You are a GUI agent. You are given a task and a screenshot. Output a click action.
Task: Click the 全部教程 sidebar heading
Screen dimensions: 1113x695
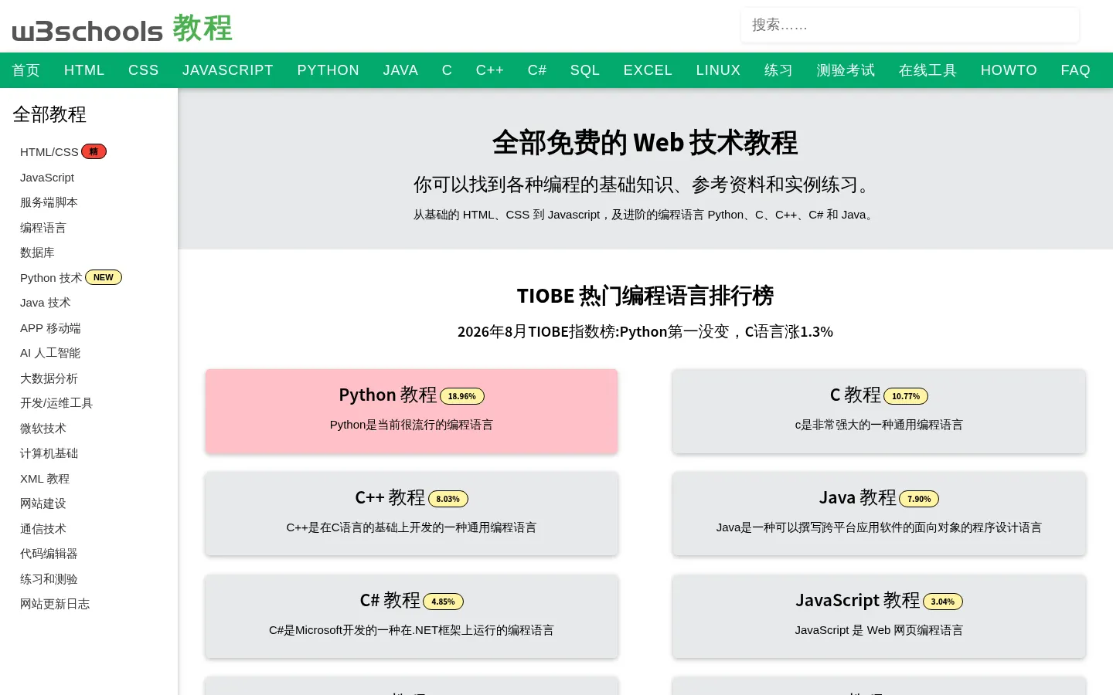tap(49, 114)
